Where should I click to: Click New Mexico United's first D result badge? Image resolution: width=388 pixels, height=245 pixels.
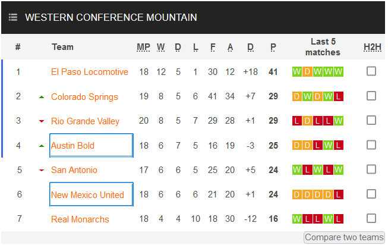(x=297, y=194)
